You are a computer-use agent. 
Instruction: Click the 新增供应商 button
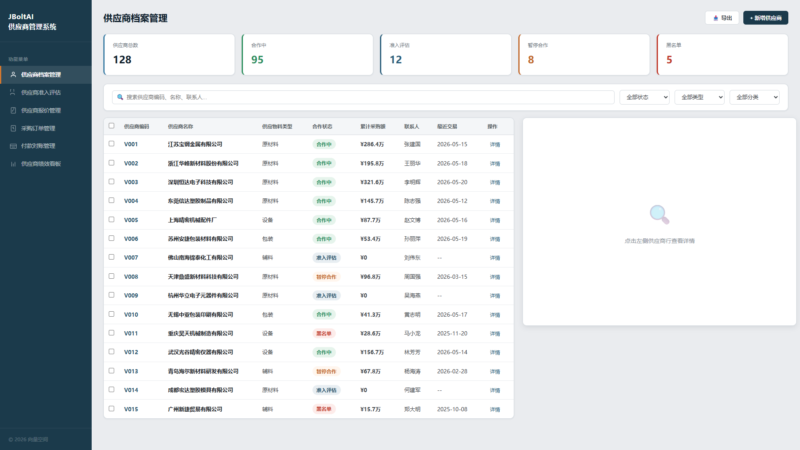(x=765, y=18)
